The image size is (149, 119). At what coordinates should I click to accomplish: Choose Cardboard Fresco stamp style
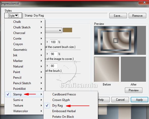pyautogui.click(x=64, y=94)
